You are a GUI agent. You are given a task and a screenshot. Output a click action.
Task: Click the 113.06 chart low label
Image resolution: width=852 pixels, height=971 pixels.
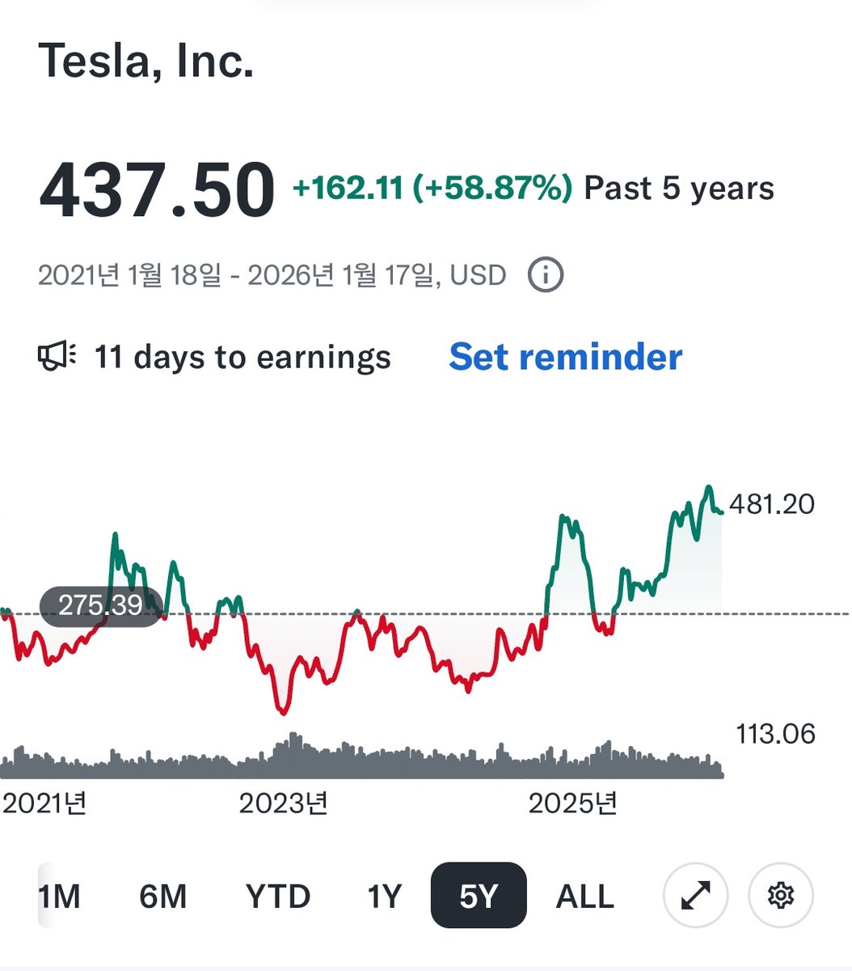[775, 734]
